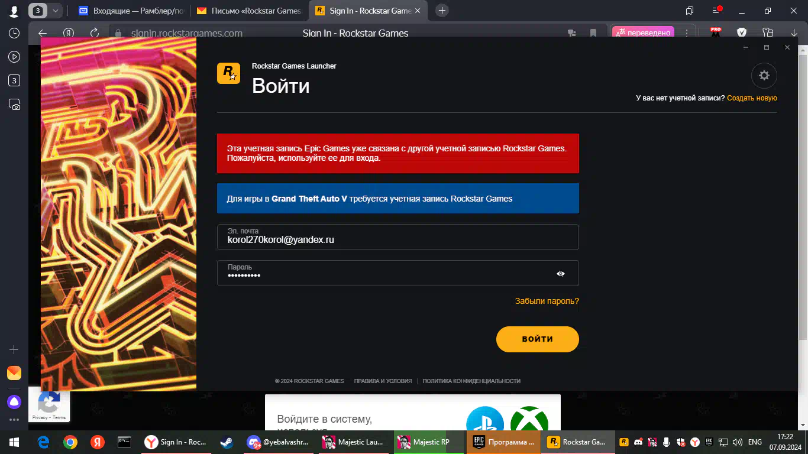Image resolution: width=808 pixels, height=454 pixels.
Task: Launch Google Chrome from taskbar
Action: (x=70, y=442)
